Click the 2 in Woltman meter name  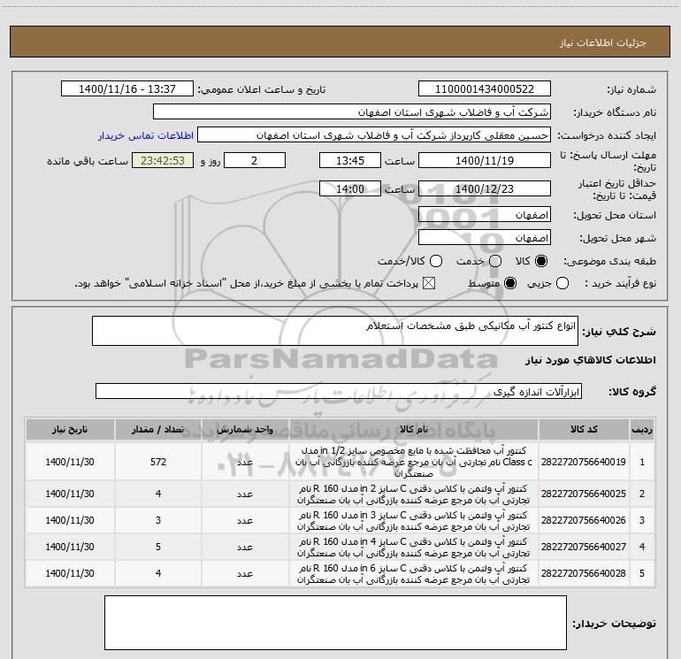(x=414, y=494)
